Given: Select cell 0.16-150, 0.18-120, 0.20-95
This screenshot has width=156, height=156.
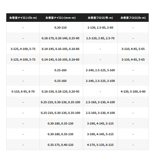Looking at the screenshot, I should point(60,92).
